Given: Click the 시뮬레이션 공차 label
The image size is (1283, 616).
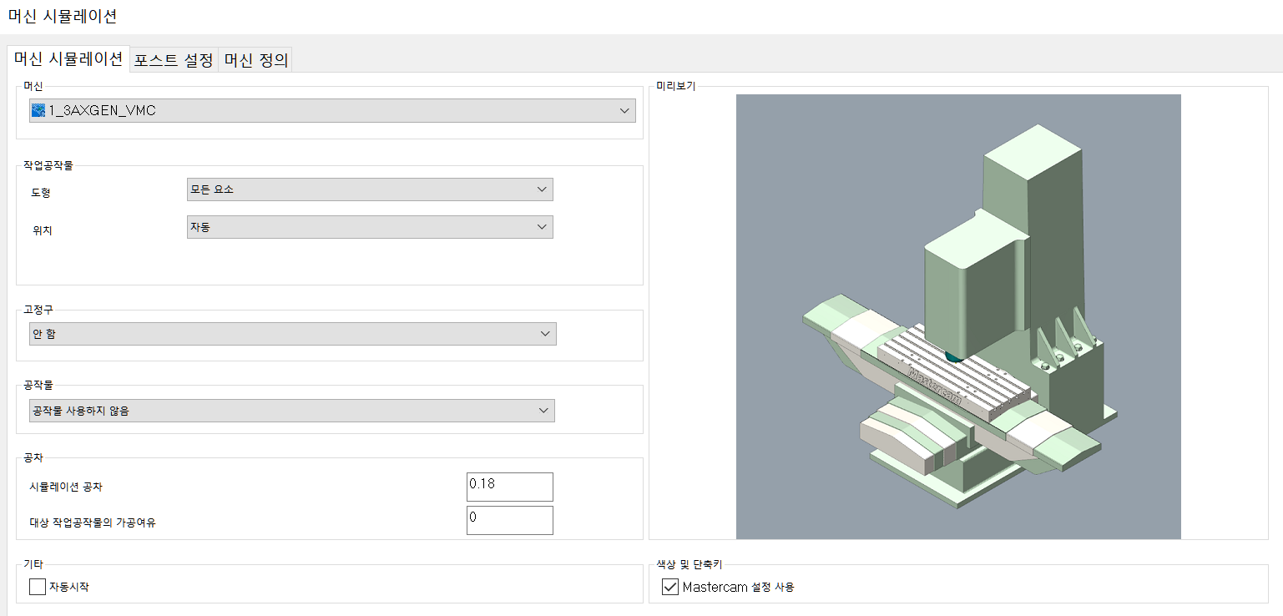Looking at the screenshot, I should 66,487.
